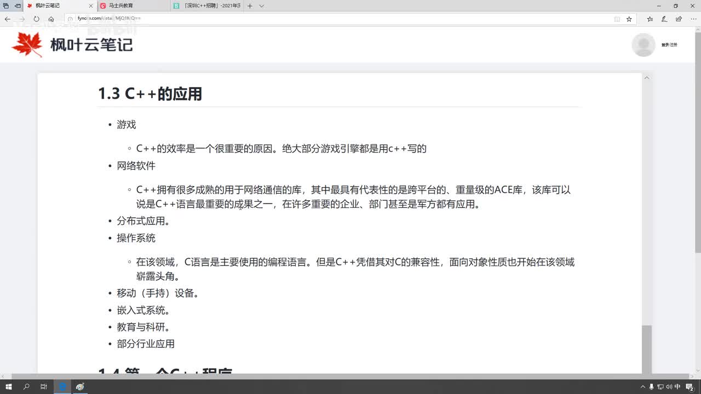The height and width of the screenshot is (394, 701).
Task: Show the tab preview dropdown chevron
Action: 261,5
